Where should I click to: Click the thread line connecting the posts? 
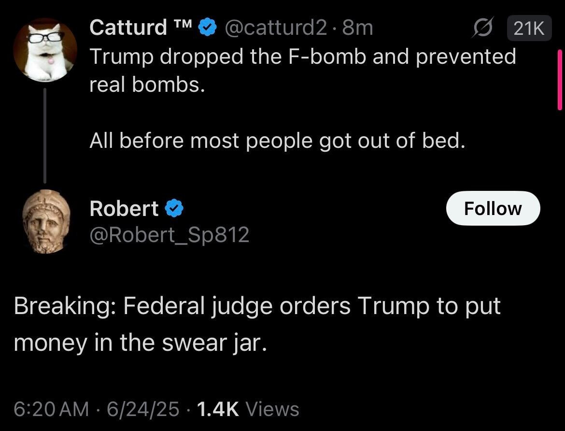pos(45,135)
